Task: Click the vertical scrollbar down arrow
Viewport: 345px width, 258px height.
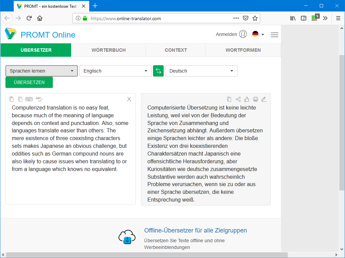Action: pyautogui.click(x=342, y=249)
